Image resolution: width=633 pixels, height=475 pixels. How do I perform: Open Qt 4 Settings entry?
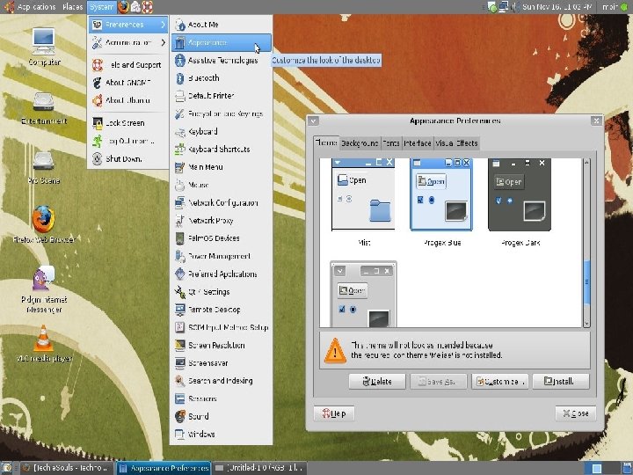click(222, 292)
